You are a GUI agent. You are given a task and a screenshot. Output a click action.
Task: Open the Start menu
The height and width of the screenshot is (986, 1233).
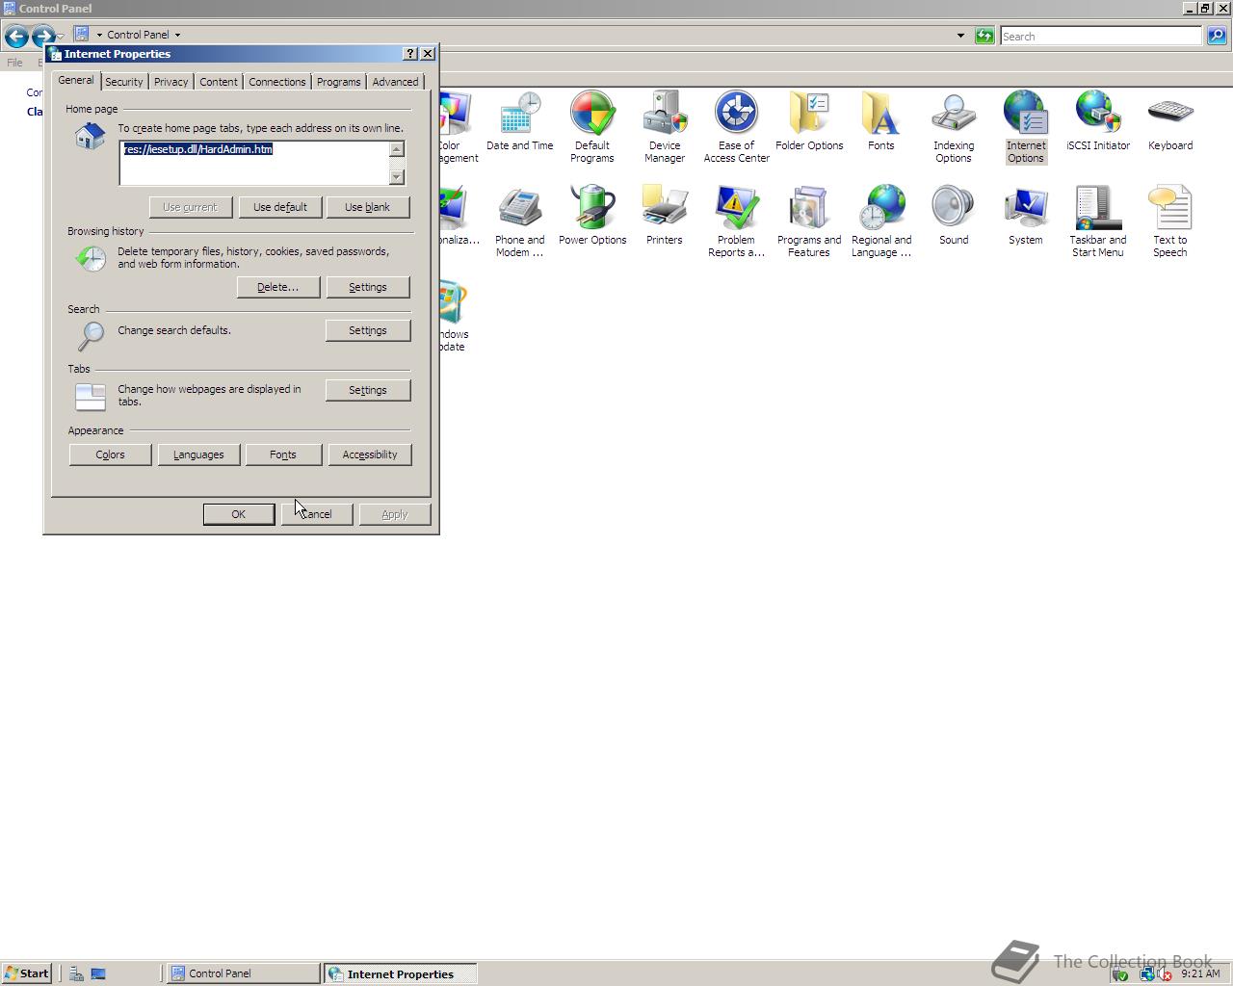[x=26, y=973]
